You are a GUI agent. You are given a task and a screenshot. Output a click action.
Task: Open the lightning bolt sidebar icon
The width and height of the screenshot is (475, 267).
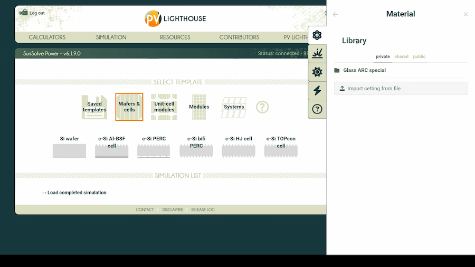(317, 91)
